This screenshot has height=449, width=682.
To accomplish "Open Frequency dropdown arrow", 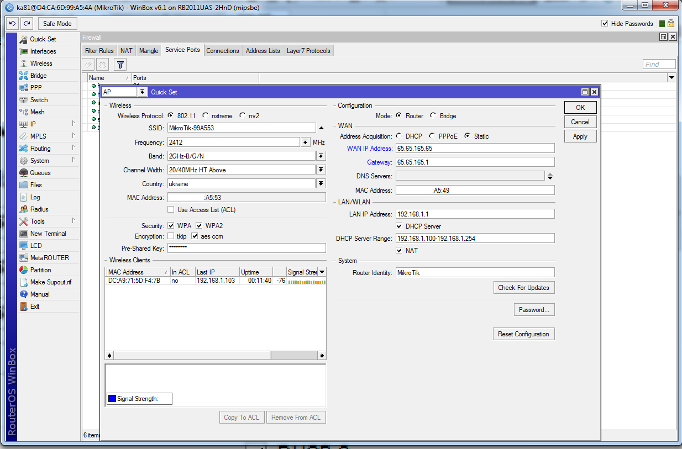I will [306, 142].
